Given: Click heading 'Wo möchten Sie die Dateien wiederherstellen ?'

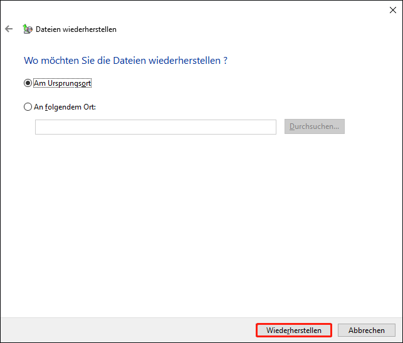Looking at the screenshot, I should pos(126,61).
